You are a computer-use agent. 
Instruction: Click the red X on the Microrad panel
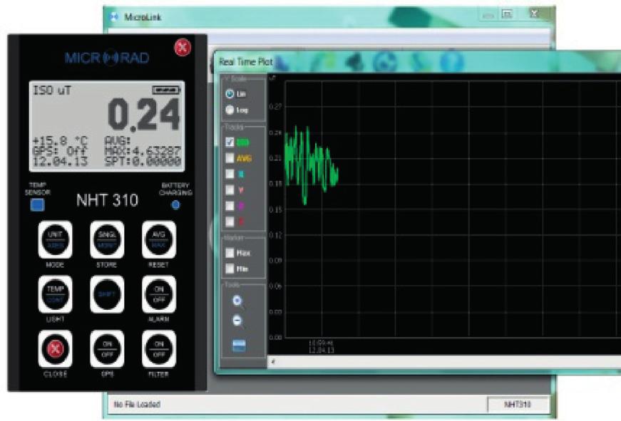click(x=183, y=48)
